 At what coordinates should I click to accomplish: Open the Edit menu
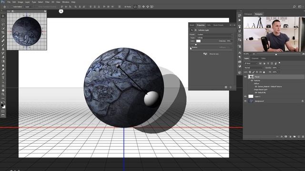[x=14, y=2]
